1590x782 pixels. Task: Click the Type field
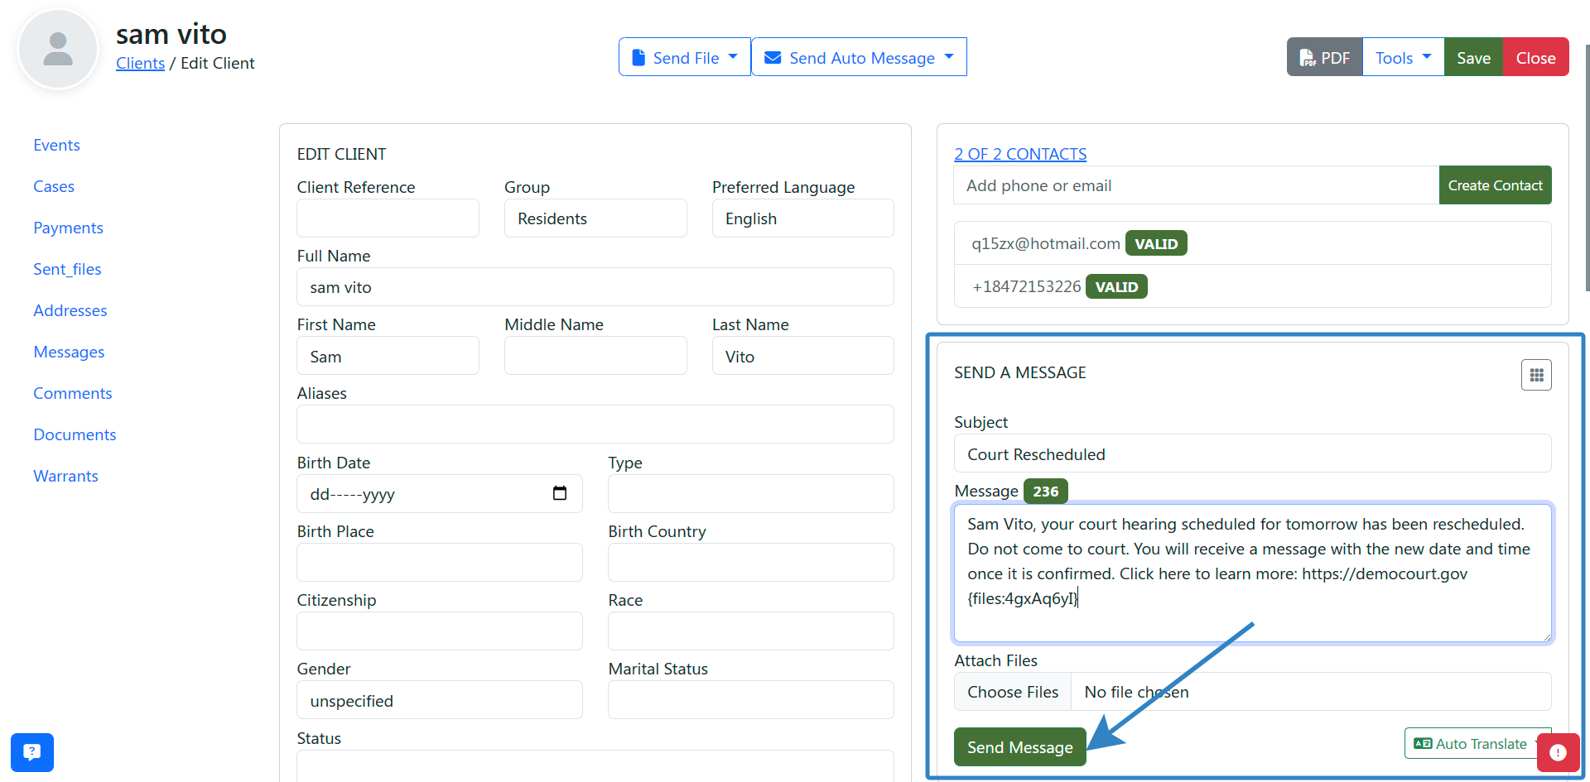click(751, 493)
